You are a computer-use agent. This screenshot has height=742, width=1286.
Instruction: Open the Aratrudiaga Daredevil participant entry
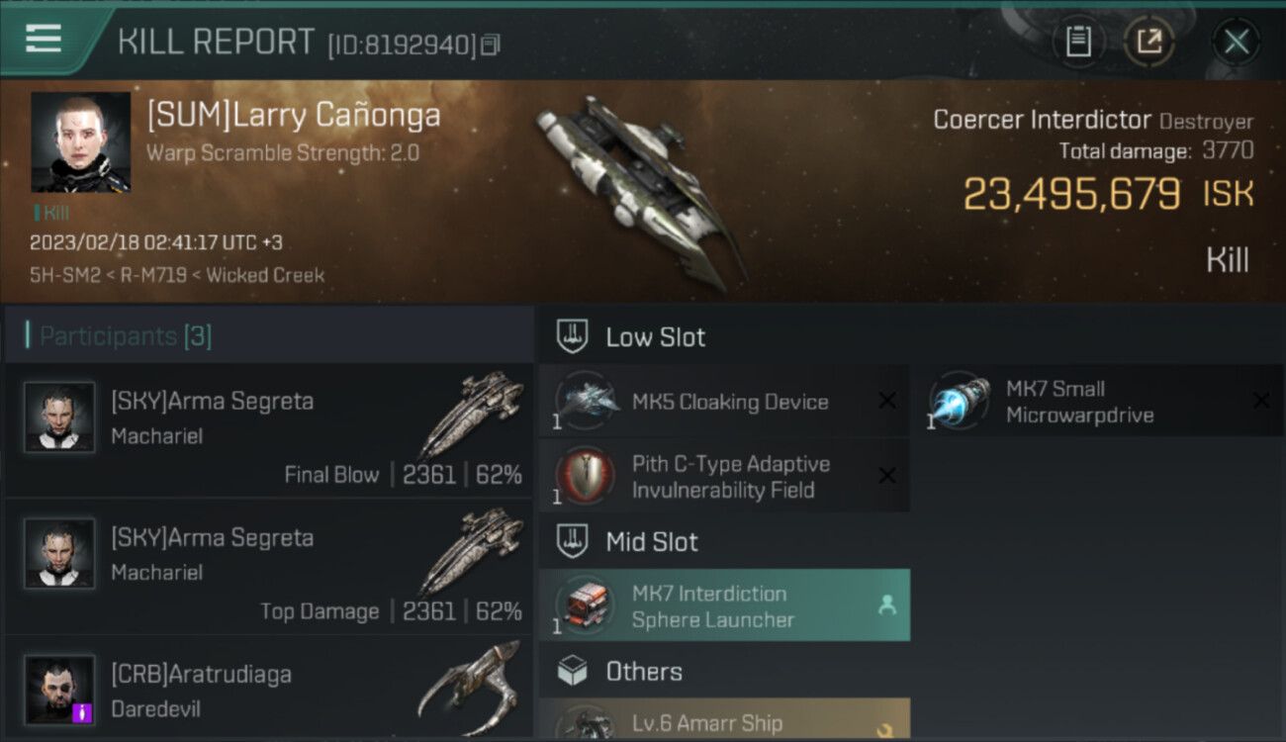click(269, 689)
